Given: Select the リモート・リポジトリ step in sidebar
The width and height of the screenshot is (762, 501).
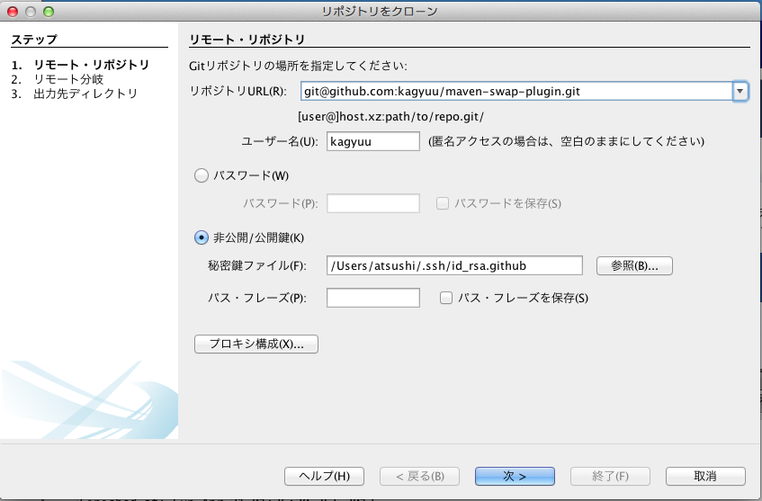Looking at the screenshot, I should pyautogui.click(x=91, y=65).
